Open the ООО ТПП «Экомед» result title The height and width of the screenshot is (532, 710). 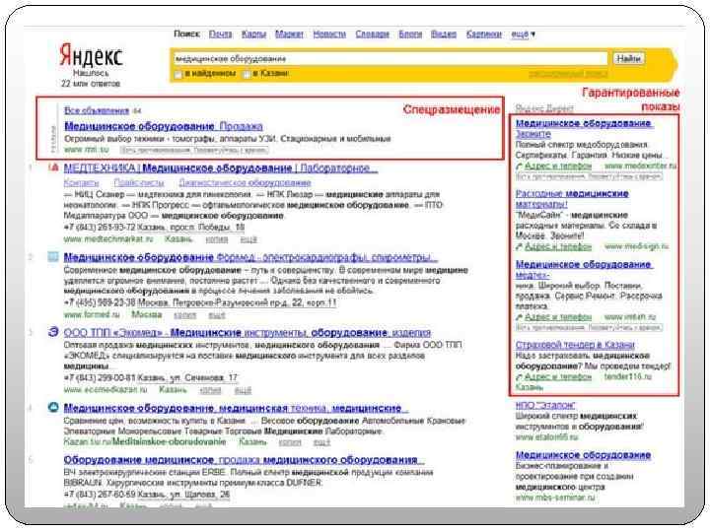[x=247, y=333]
